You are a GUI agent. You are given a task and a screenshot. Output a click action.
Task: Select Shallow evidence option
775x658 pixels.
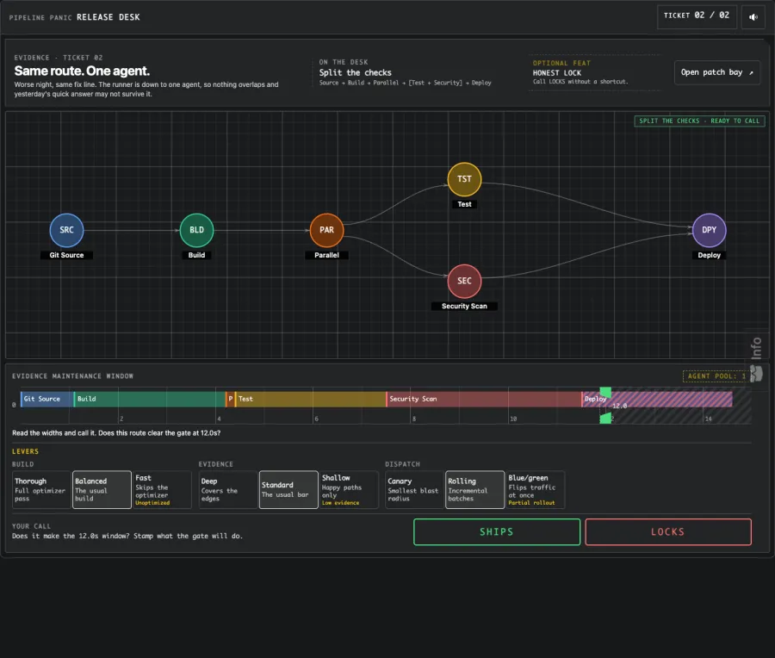[x=349, y=489]
